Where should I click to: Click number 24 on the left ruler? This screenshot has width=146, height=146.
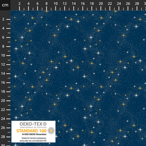coord(3,119)
